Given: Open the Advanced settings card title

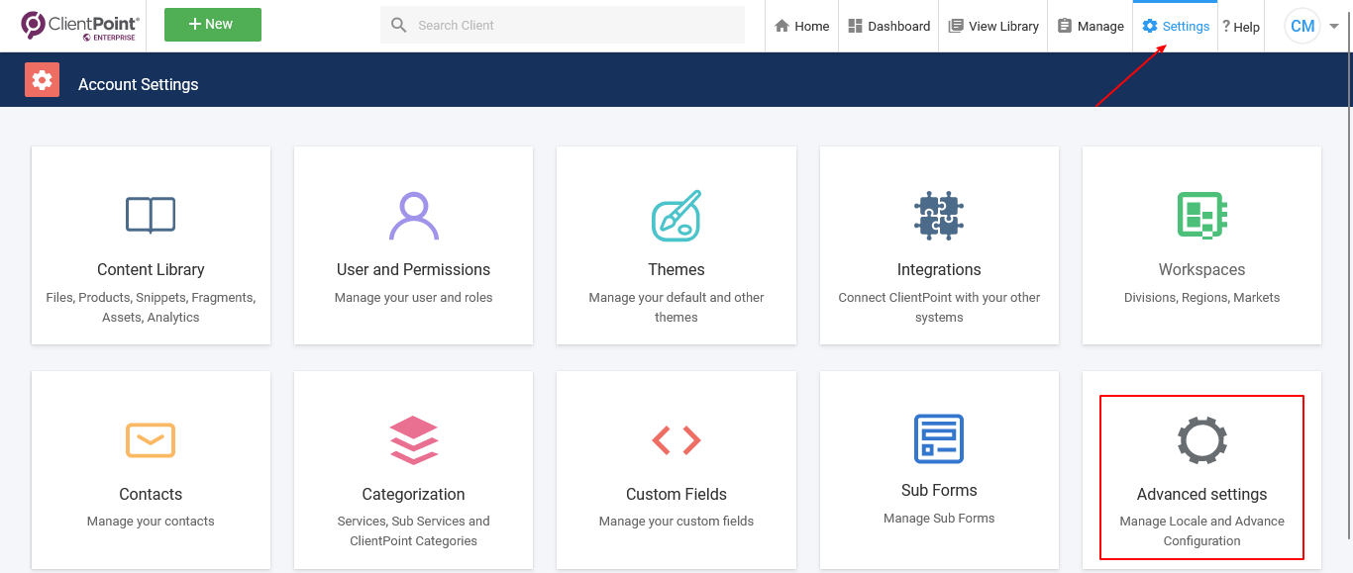Looking at the screenshot, I should pyautogui.click(x=1202, y=494).
